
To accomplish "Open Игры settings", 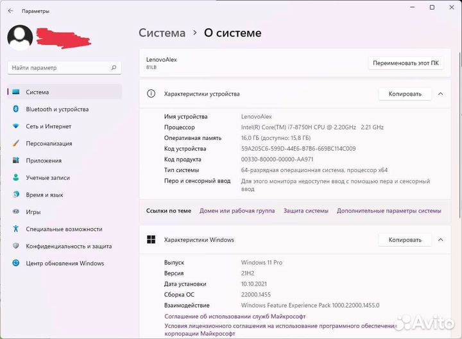I will tap(65, 212).
